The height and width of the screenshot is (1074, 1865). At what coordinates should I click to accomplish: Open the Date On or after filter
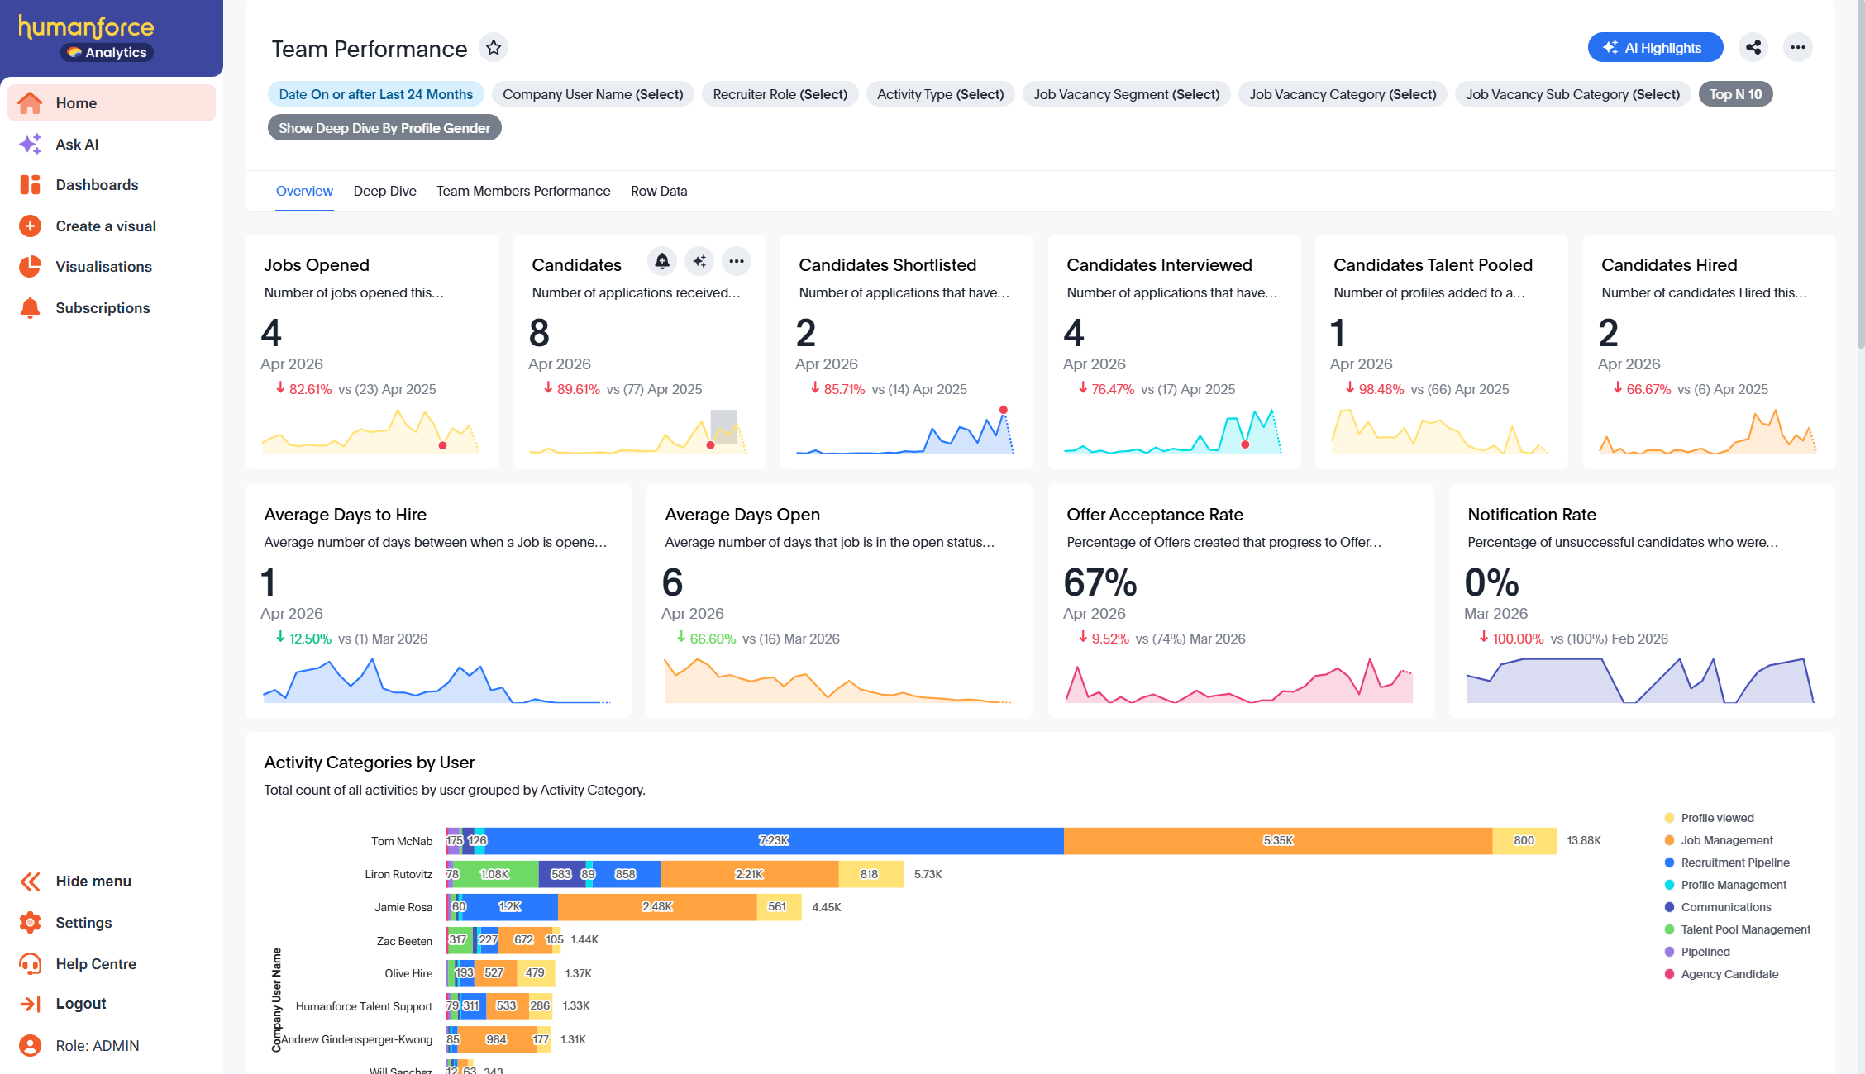376,94
